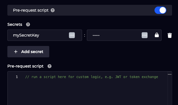The image size is (178, 105).
Task: Open help icon beside lower Pre-request script label
Action: point(50,66)
